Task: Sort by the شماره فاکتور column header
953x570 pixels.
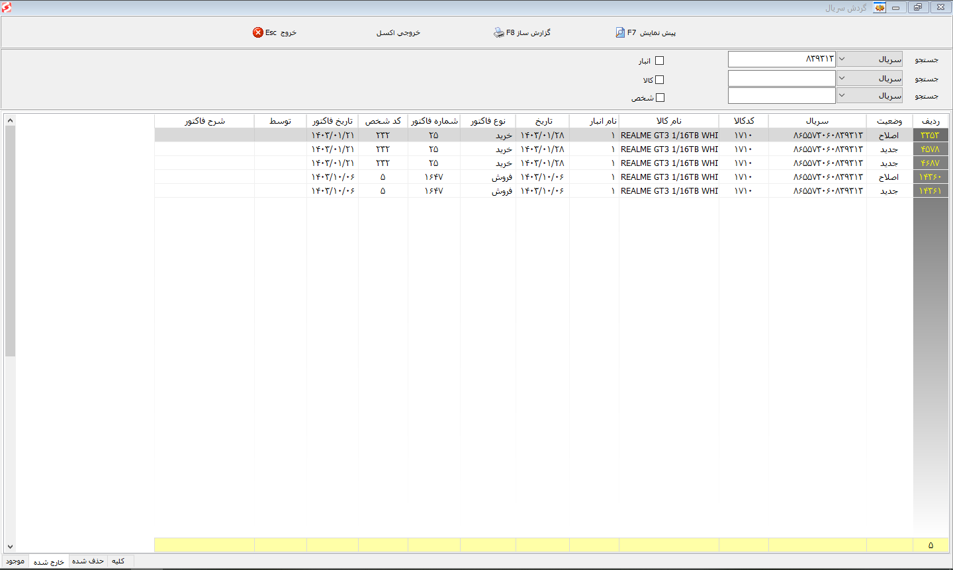Action: (x=434, y=121)
